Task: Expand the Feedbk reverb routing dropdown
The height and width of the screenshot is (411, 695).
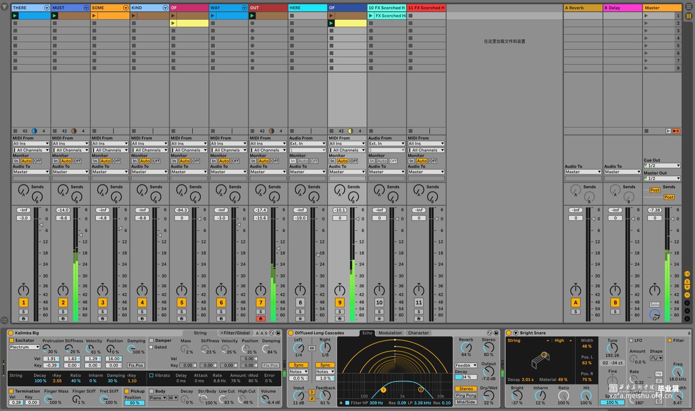Action: coord(466,366)
